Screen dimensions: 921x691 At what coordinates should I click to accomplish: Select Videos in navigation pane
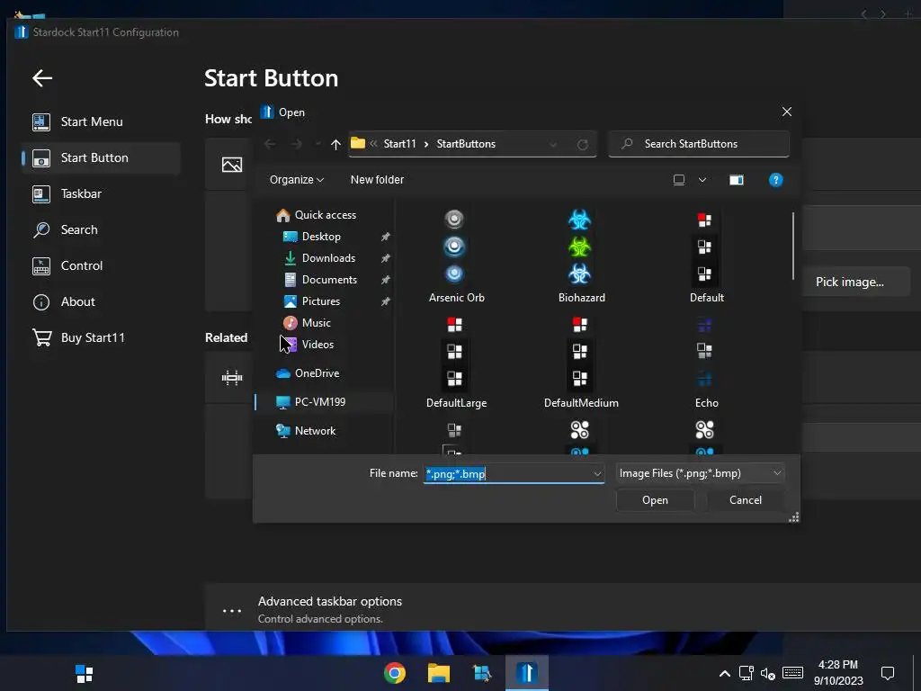tap(317, 345)
